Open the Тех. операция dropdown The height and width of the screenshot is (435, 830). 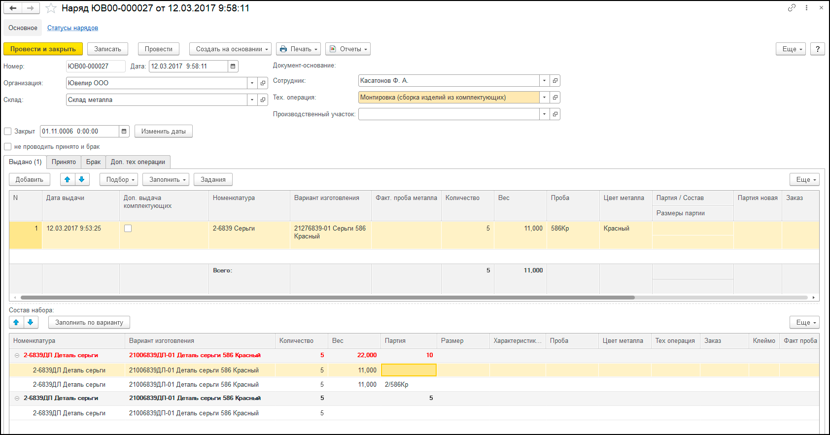point(544,98)
